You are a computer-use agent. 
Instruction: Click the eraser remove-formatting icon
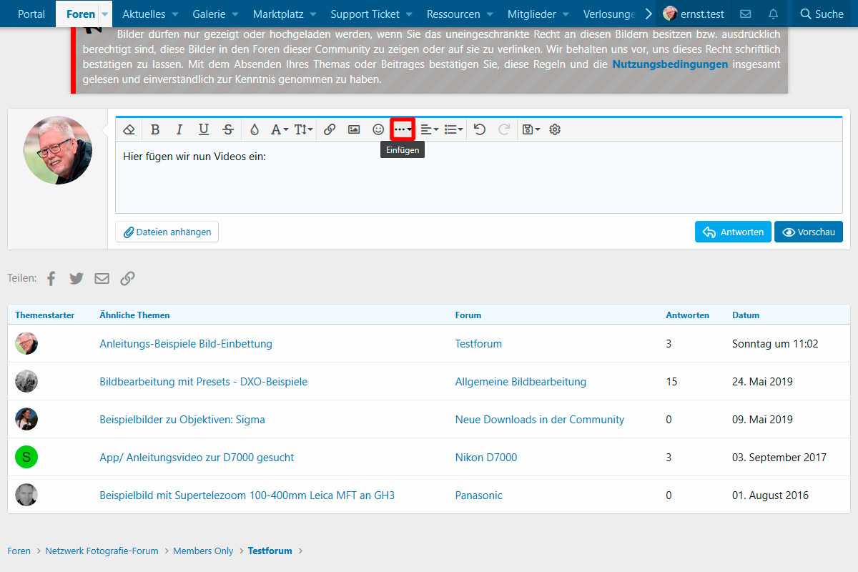click(x=129, y=129)
